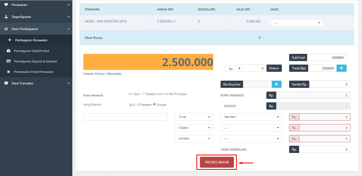Click the medkit icon beside Pembayaran Obat/Produk

tap(8, 51)
